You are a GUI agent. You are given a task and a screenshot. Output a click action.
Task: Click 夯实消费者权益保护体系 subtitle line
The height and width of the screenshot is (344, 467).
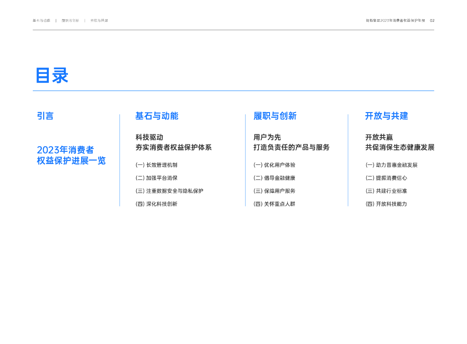tap(174, 147)
